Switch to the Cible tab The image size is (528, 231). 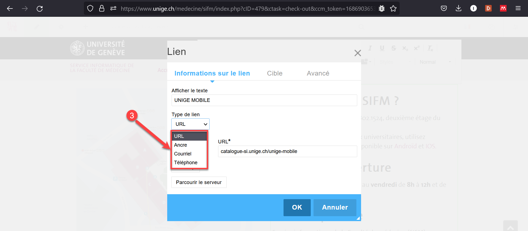[274, 73]
